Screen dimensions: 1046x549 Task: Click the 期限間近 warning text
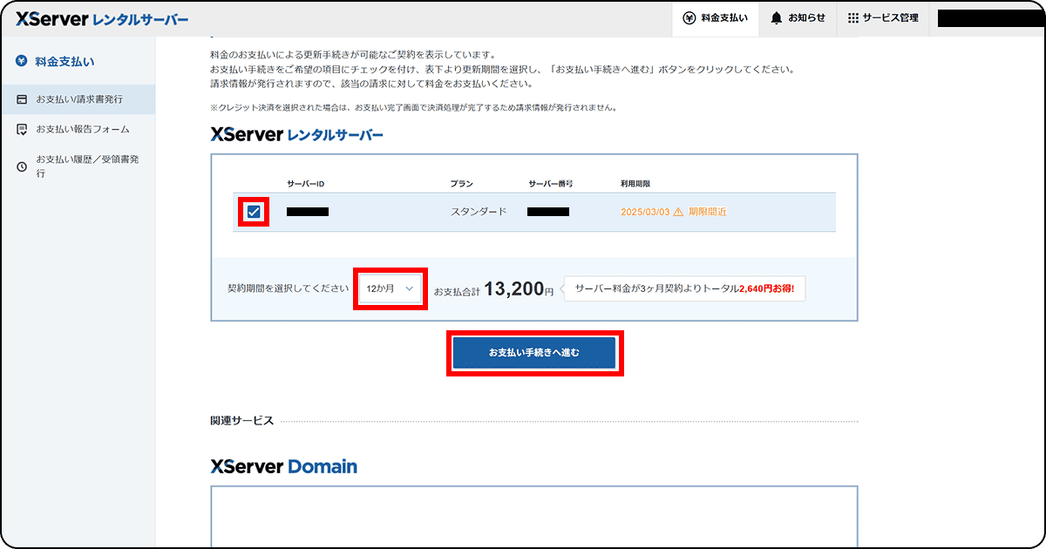tap(708, 212)
